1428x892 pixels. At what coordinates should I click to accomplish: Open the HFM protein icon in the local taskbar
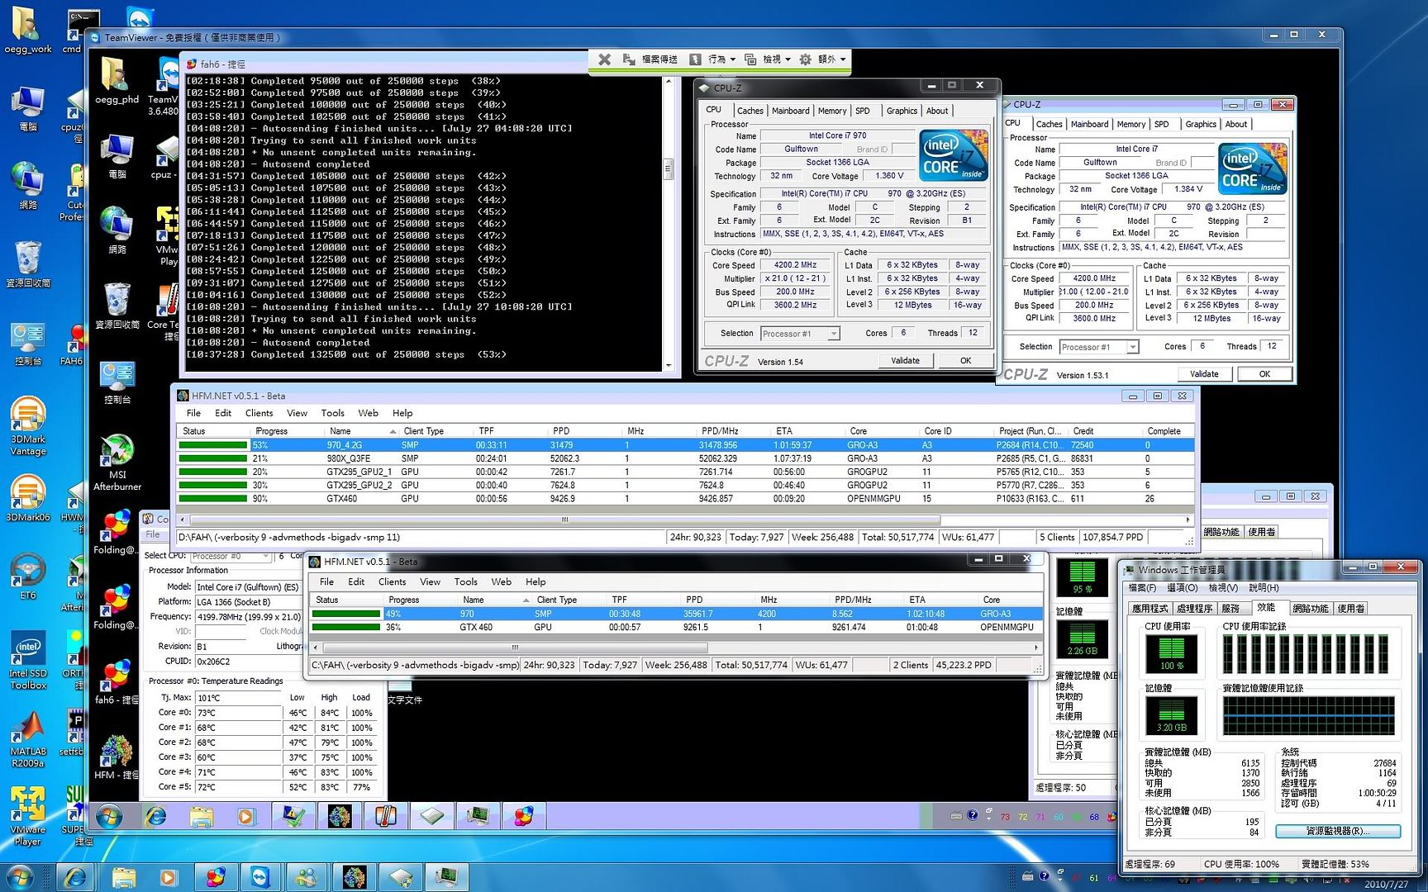point(354,877)
